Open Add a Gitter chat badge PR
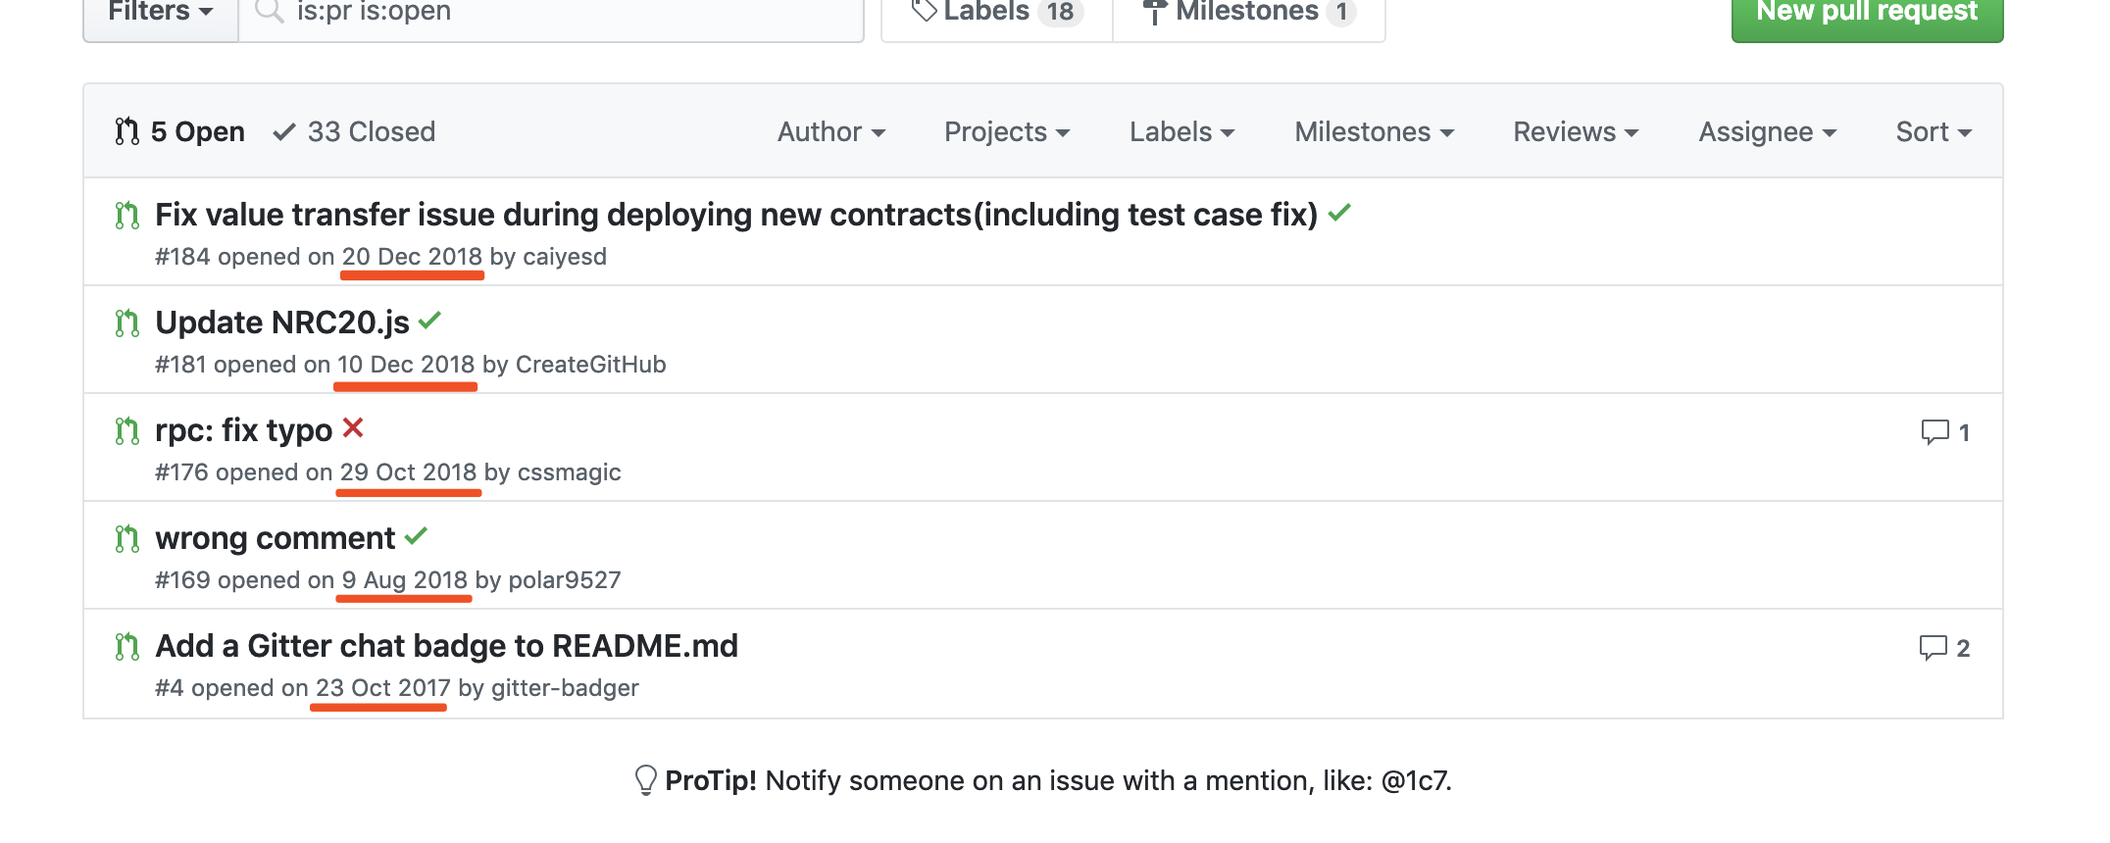The image size is (2110, 843). point(446,646)
